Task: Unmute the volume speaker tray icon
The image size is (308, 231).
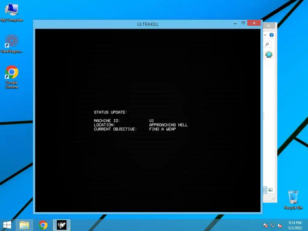Action: click(280, 225)
